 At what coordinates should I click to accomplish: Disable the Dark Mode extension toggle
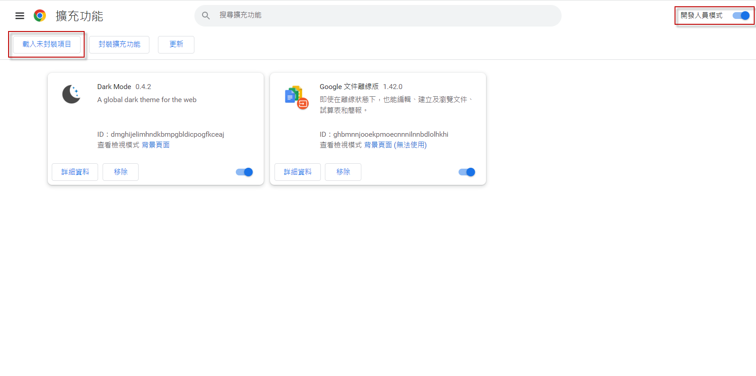point(244,172)
